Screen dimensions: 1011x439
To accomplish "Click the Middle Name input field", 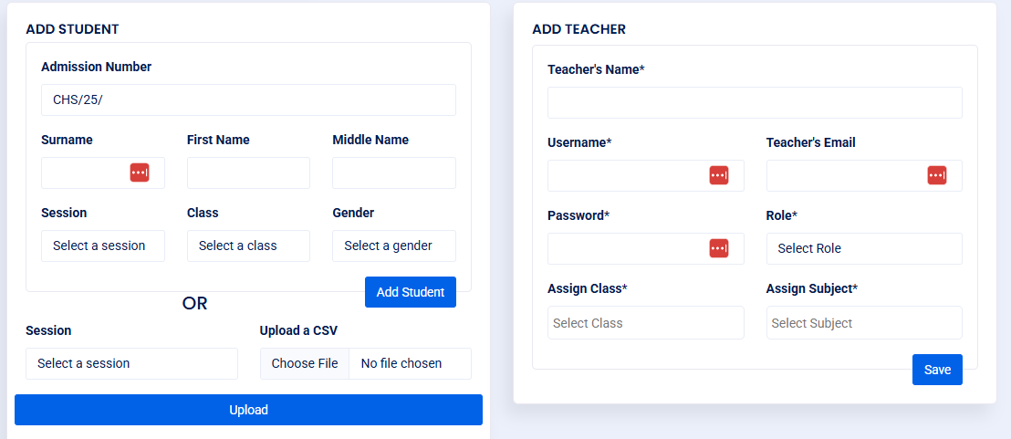I will pyautogui.click(x=394, y=172).
